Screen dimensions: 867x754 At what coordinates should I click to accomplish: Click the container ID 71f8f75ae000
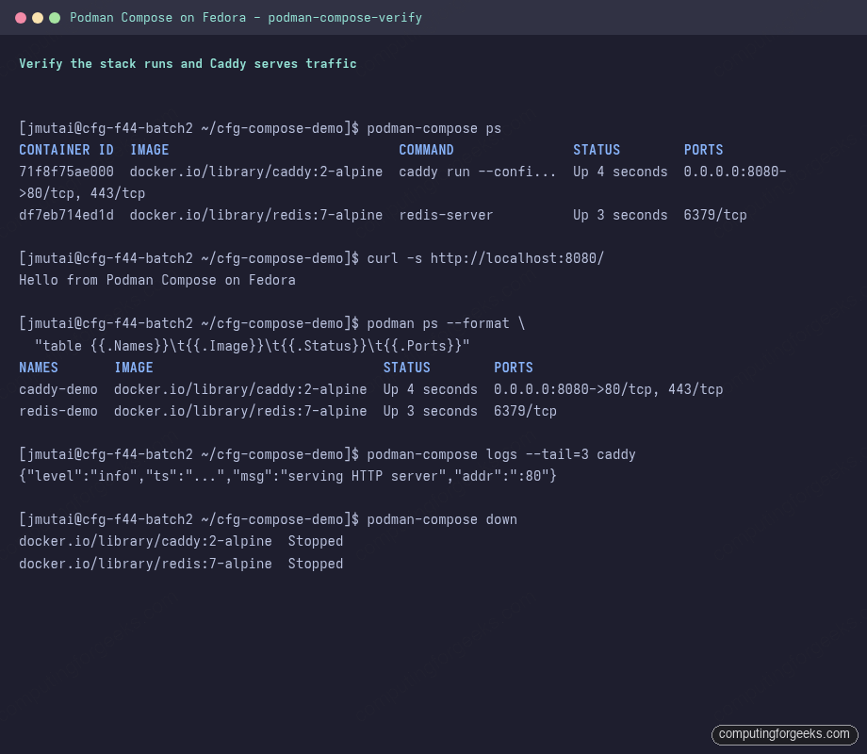[66, 172]
